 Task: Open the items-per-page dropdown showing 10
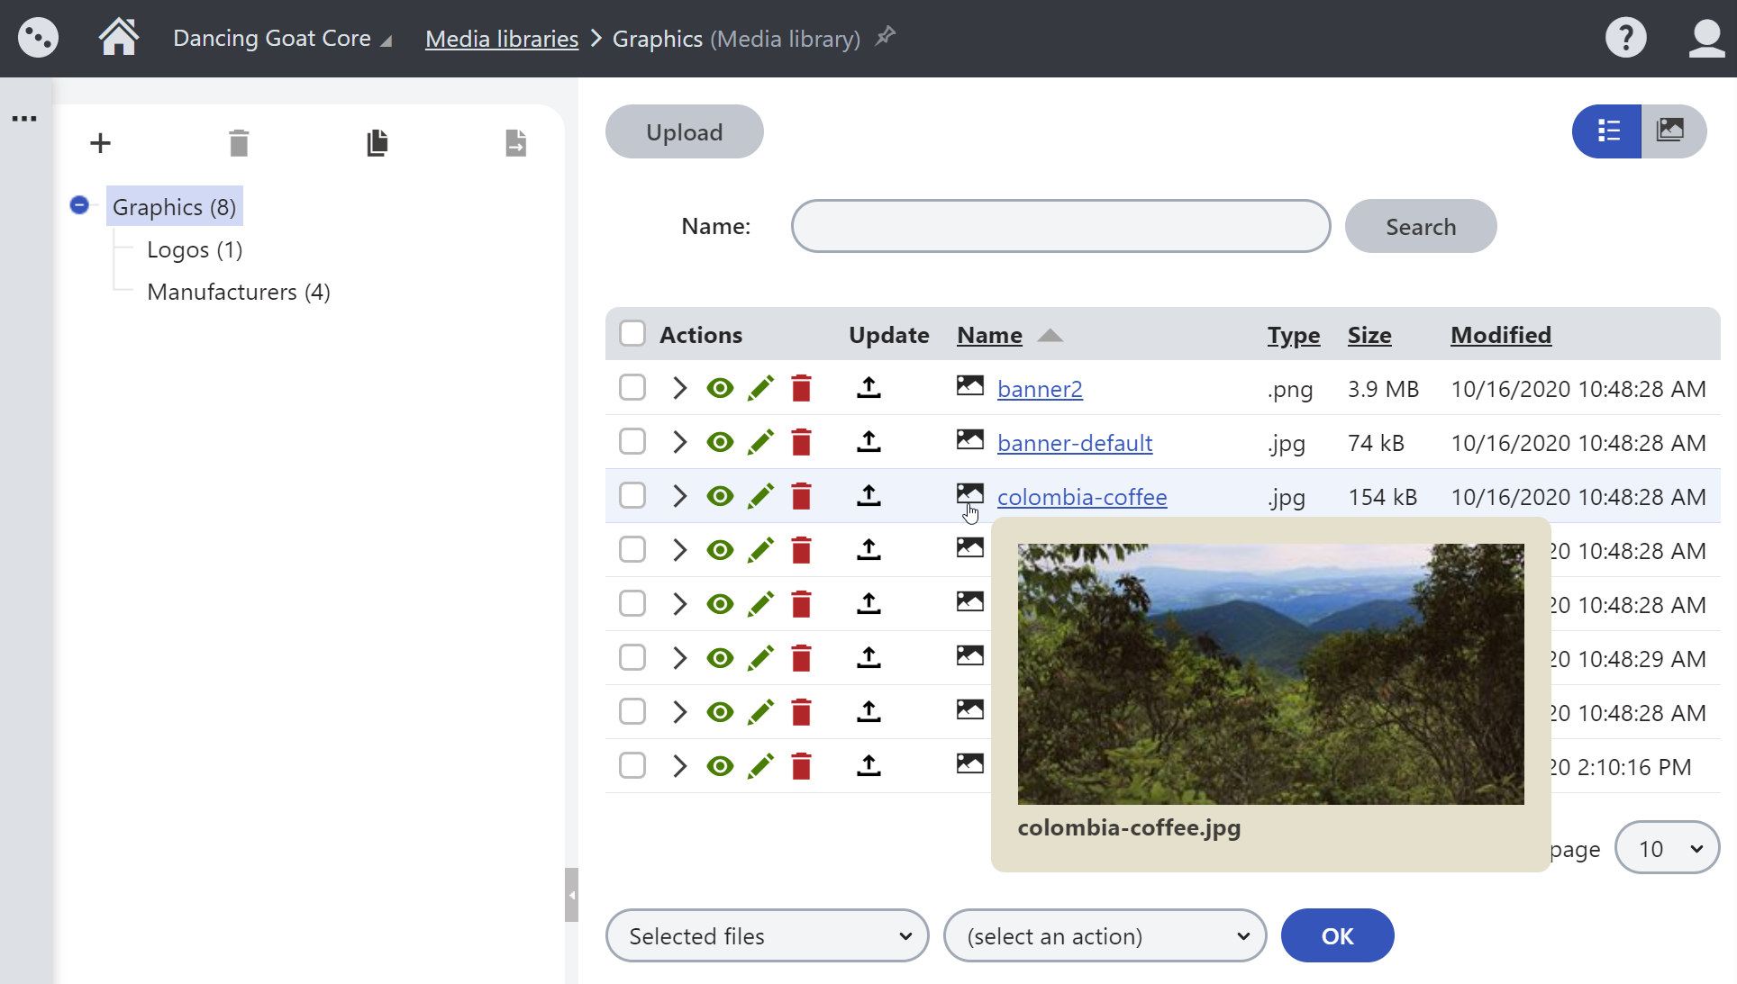[x=1667, y=847]
